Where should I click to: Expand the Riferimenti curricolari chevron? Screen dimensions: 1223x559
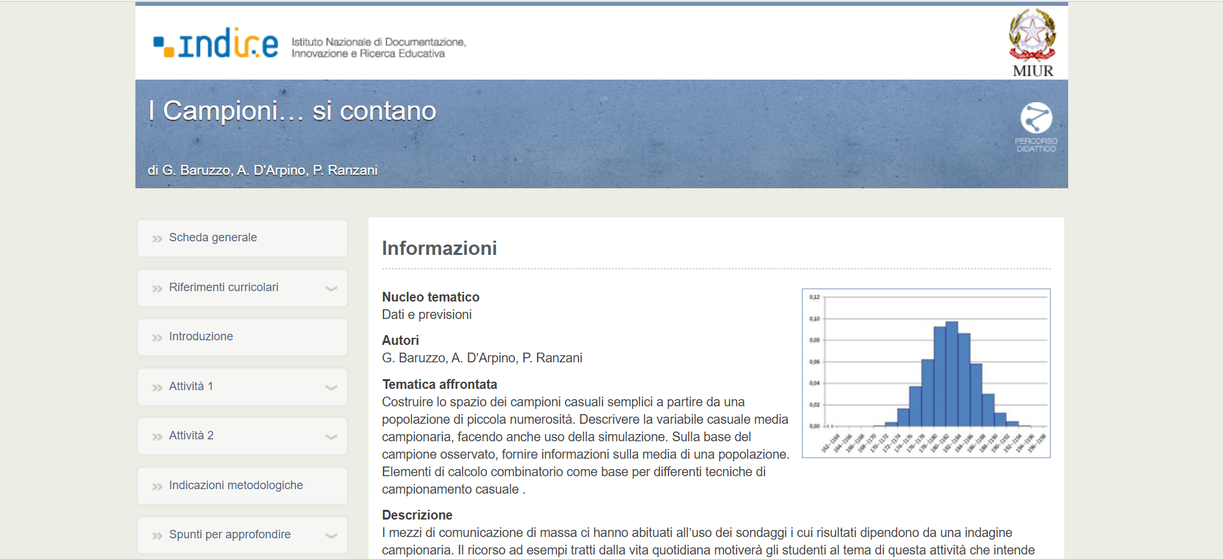pyautogui.click(x=331, y=289)
